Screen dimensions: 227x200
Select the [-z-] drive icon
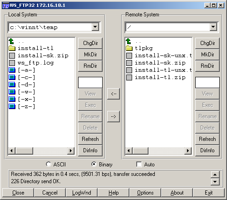tap(12, 106)
